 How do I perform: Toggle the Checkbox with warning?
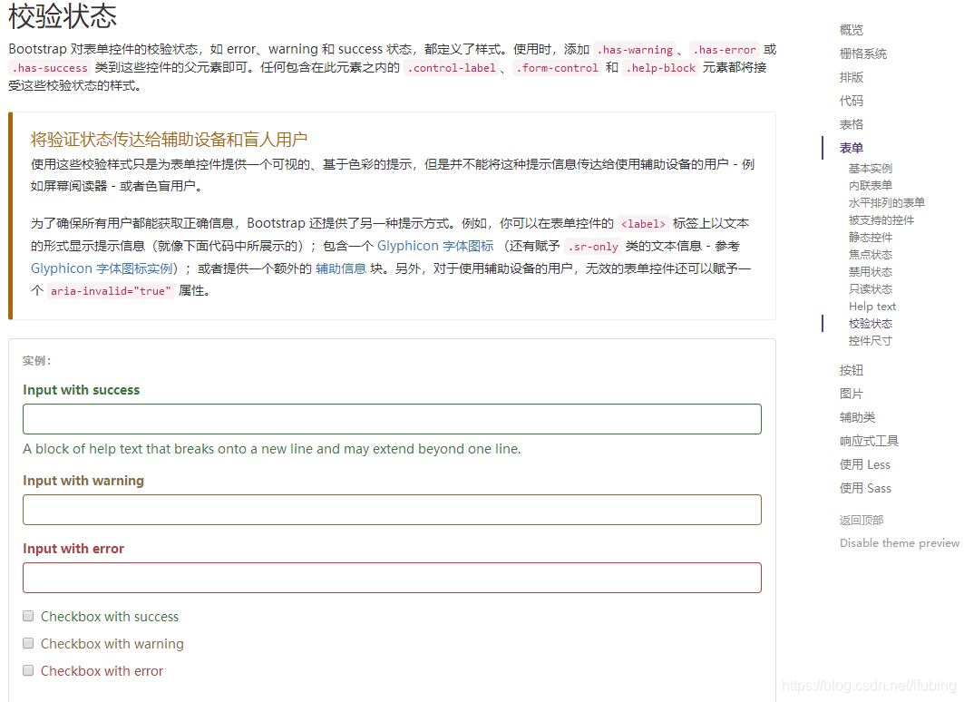tap(28, 643)
